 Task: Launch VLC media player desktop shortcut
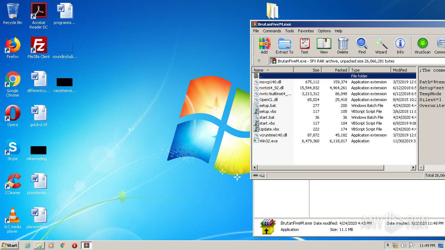click(13, 220)
